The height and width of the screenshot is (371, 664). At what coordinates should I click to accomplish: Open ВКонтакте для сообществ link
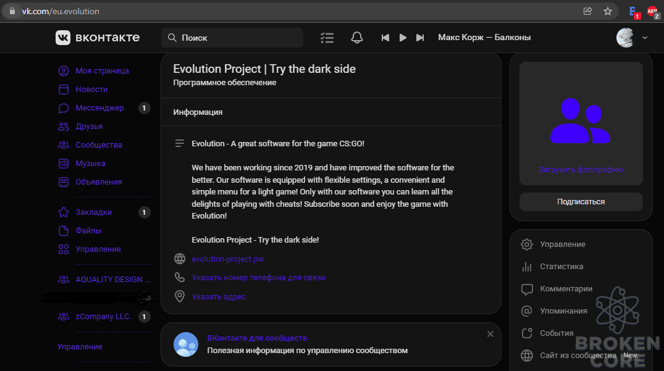(x=256, y=338)
